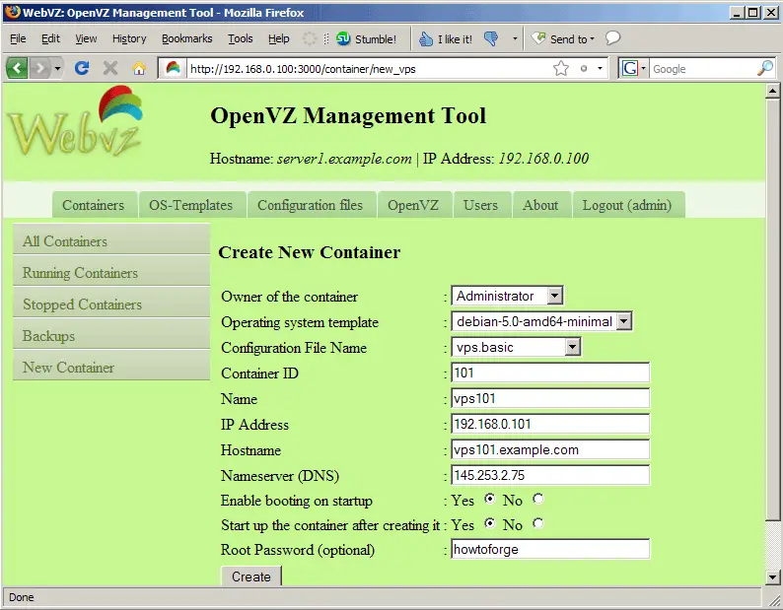Show Running Containers in sidebar
This screenshot has height=610, width=783.
pos(111,273)
